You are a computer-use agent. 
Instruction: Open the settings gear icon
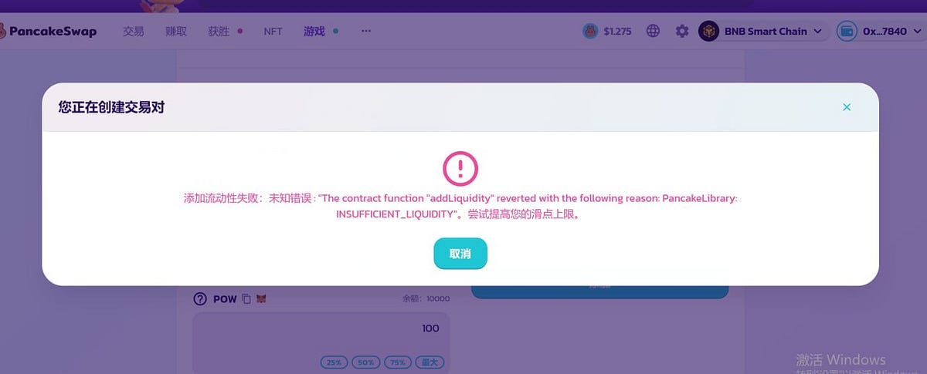[x=682, y=32]
